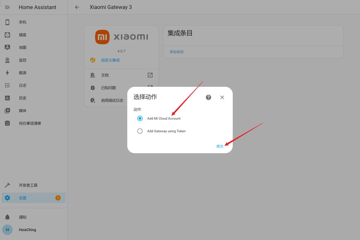Close the 选择动作 dialog with X
Viewport: 360px width, 240px height.
pyautogui.click(x=222, y=97)
